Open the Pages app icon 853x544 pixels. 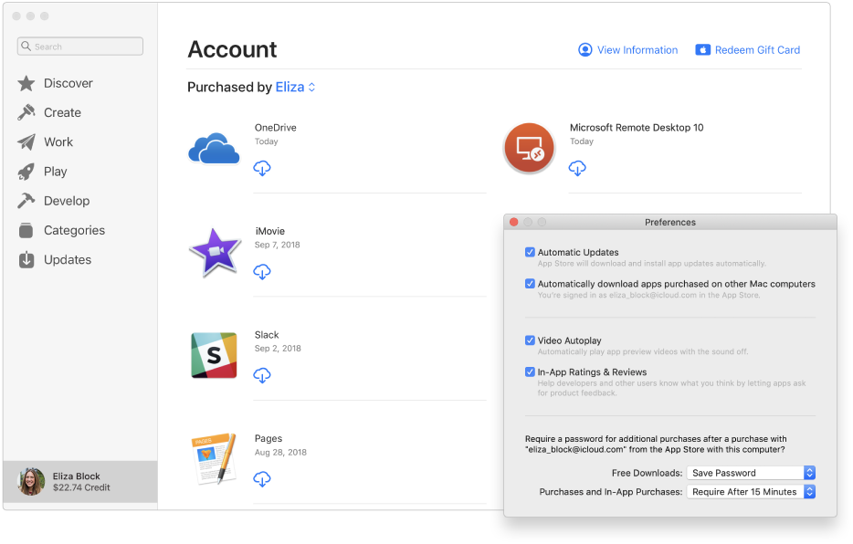pos(215,459)
